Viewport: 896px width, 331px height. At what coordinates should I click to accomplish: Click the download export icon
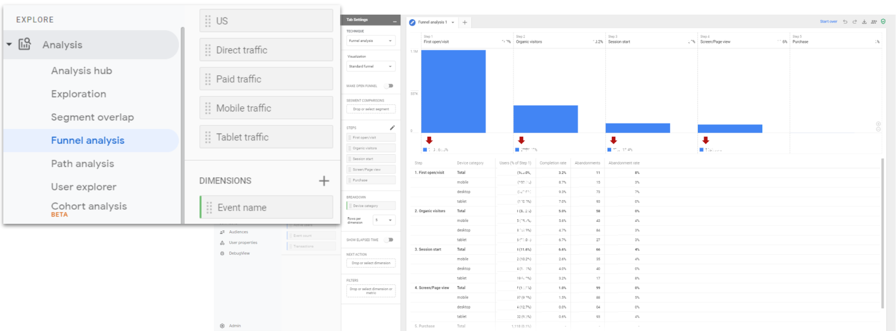click(864, 22)
